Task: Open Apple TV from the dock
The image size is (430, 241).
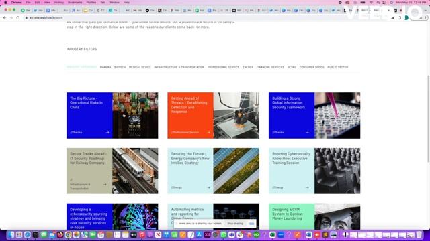Action: [134, 235]
